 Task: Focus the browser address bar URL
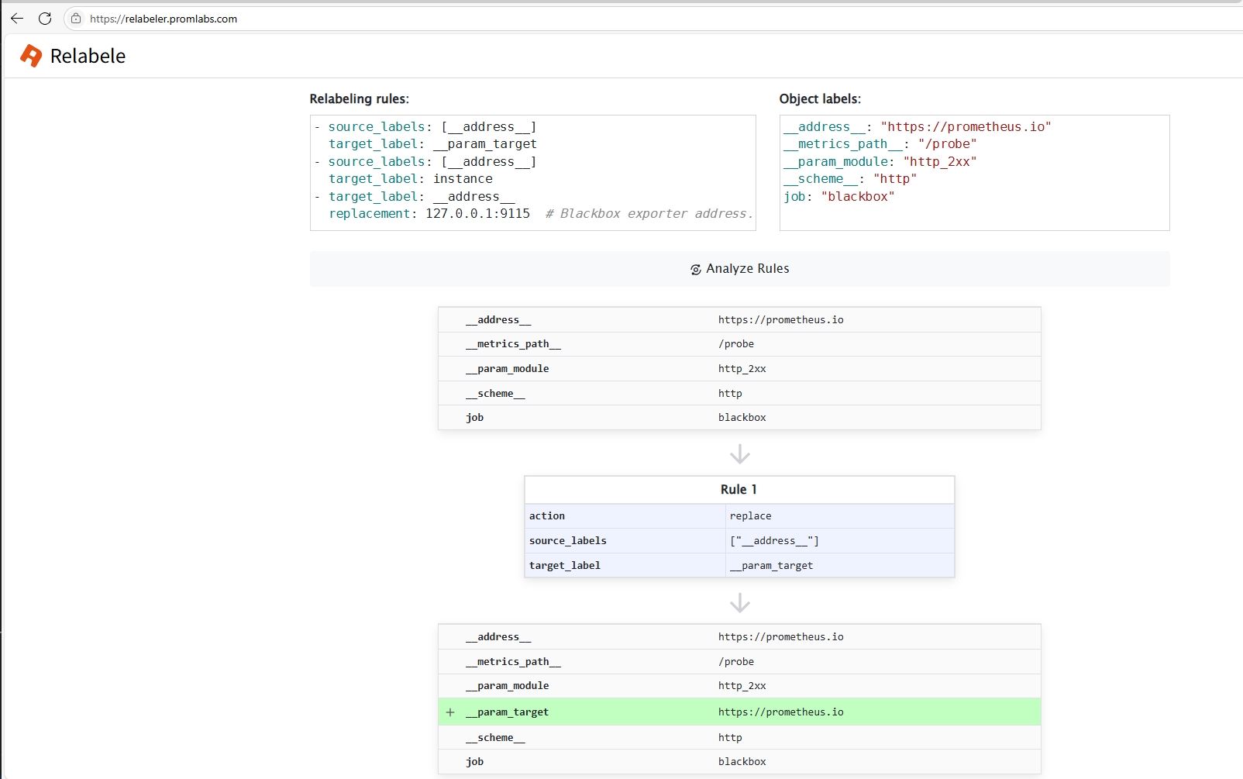tap(164, 19)
